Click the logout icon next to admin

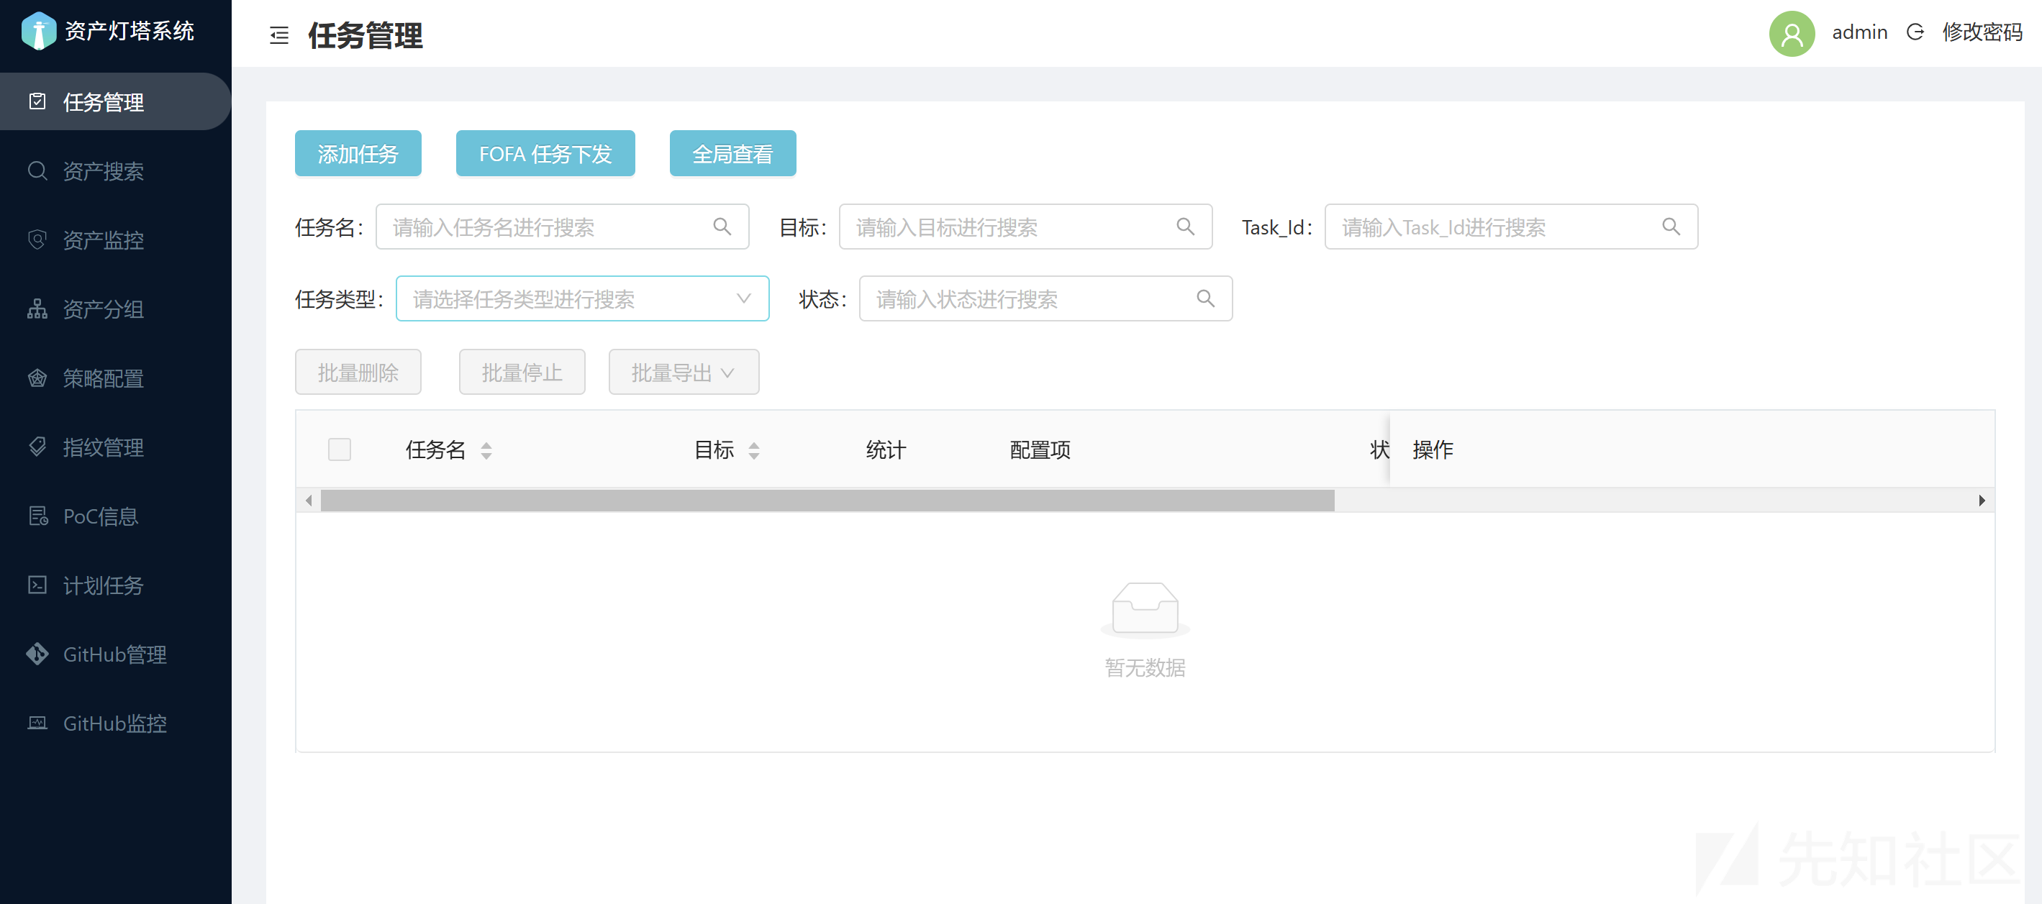(1915, 32)
